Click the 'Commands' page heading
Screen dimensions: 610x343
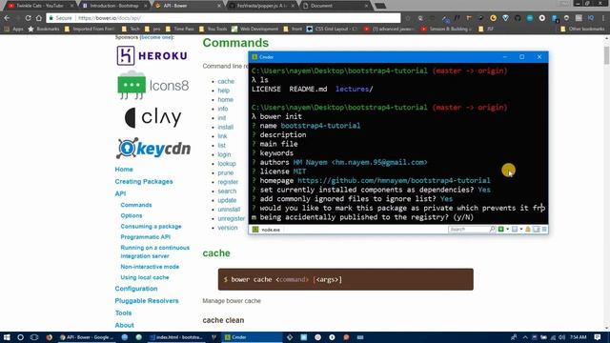pyautogui.click(x=235, y=43)
